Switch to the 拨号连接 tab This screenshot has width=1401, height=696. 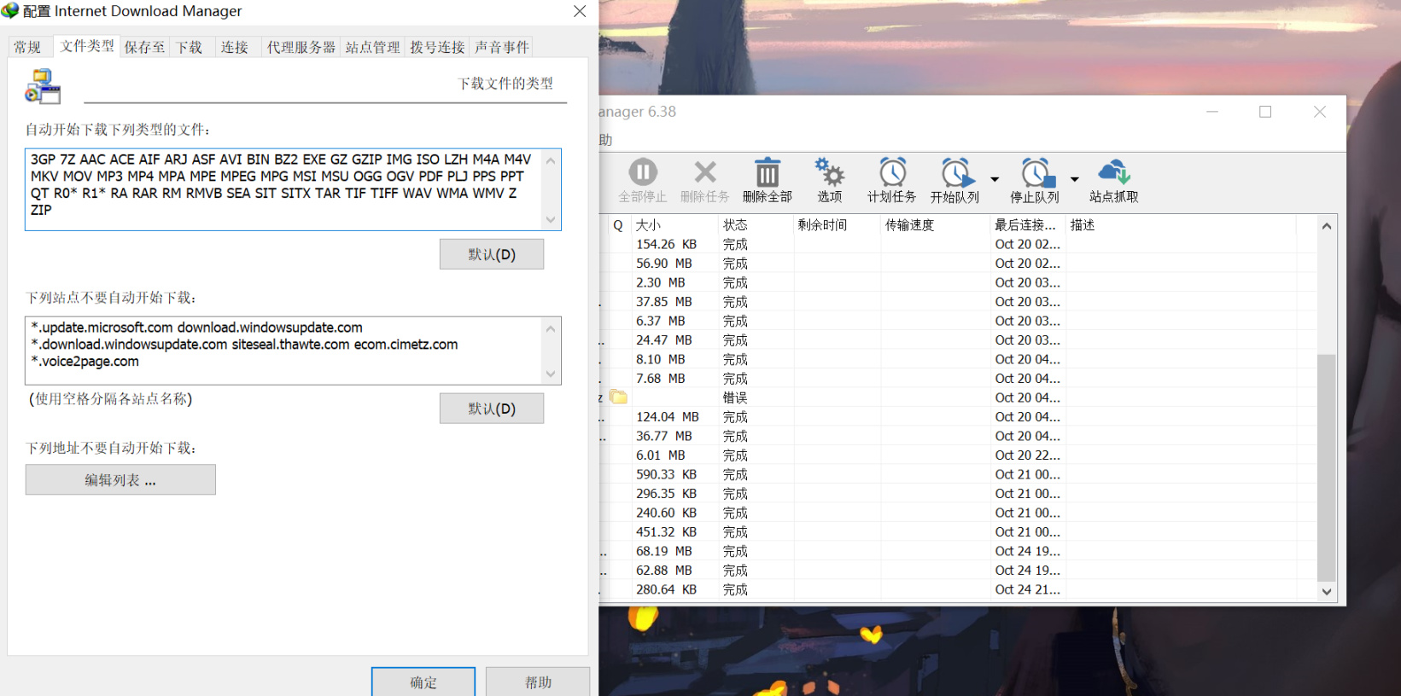point(437,47)
